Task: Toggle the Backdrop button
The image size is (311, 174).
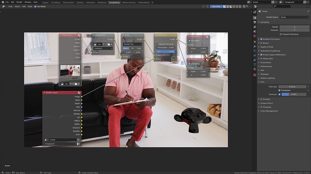Action: (216, 7)
